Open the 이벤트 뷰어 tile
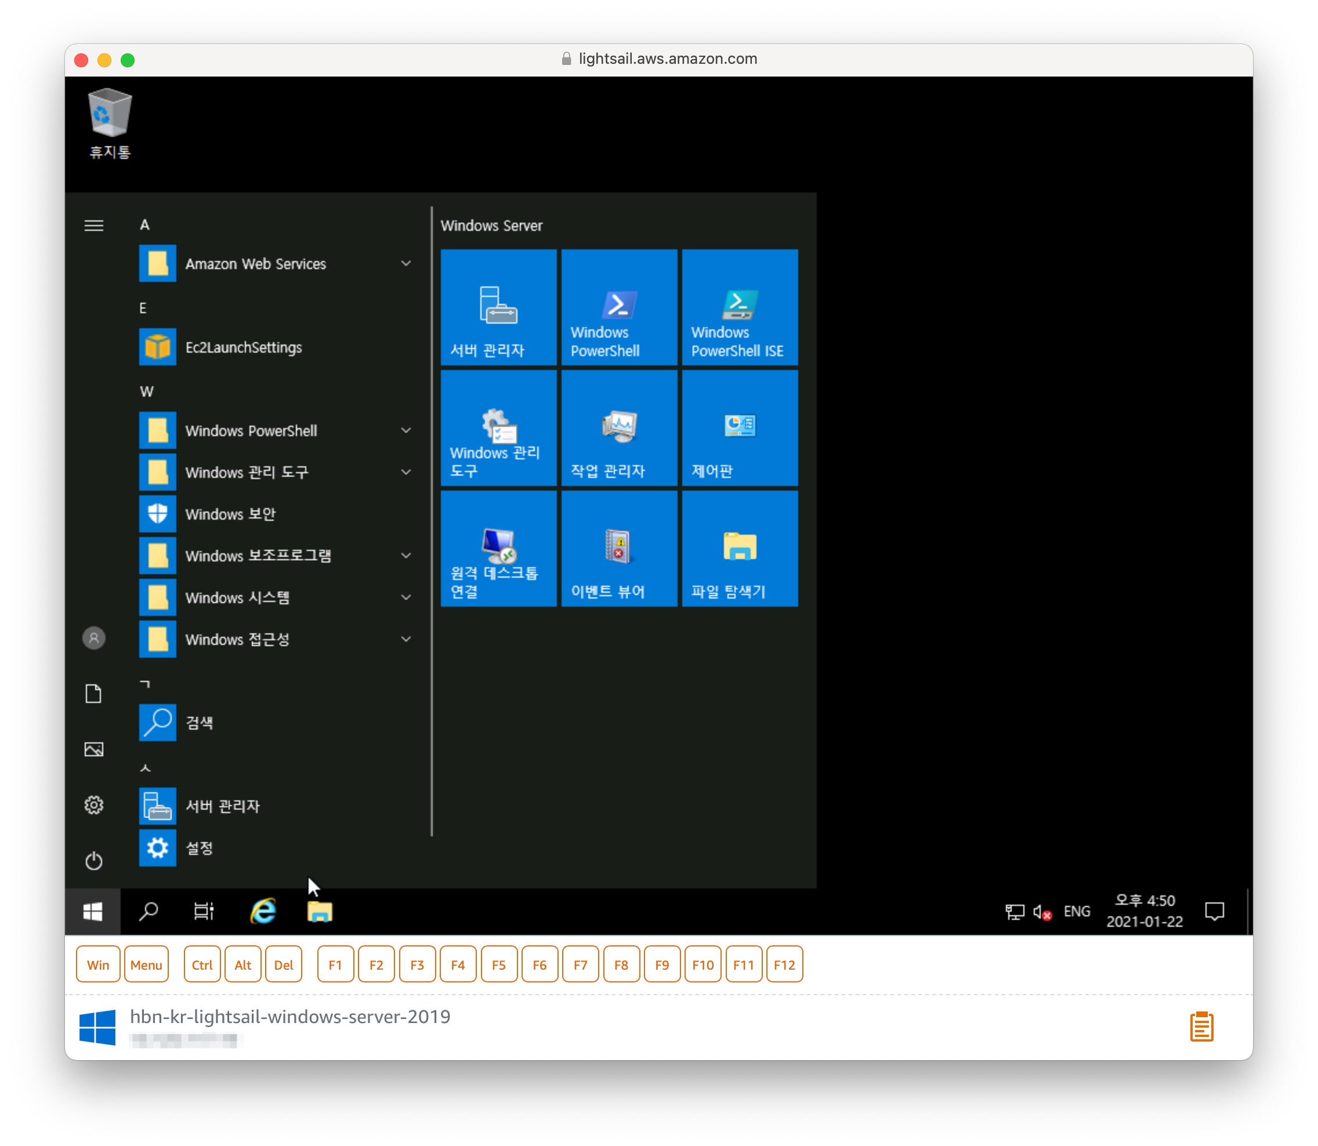 pos(619,549)
